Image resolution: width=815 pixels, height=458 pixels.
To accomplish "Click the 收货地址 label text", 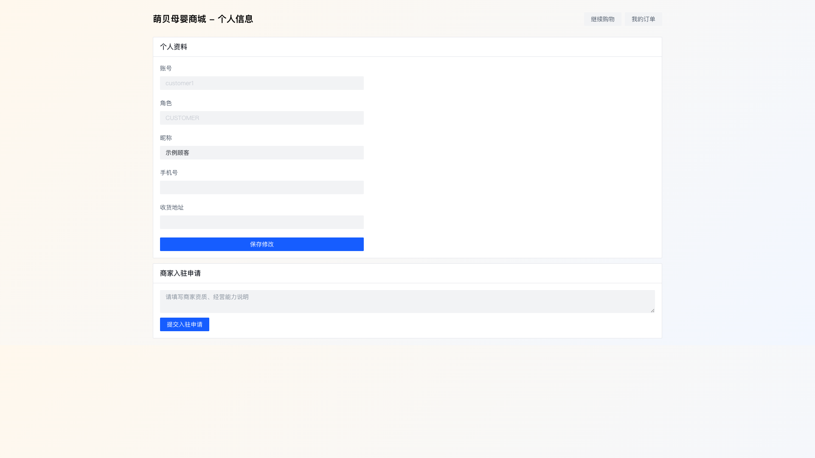I will [172, 207].
